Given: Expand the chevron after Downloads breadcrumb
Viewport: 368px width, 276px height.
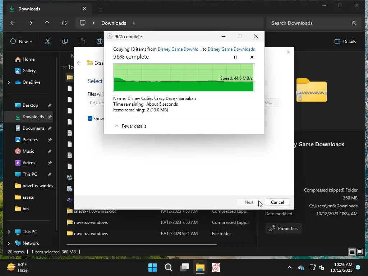Looking at the screenshot, I should click(x=134, y=23).
